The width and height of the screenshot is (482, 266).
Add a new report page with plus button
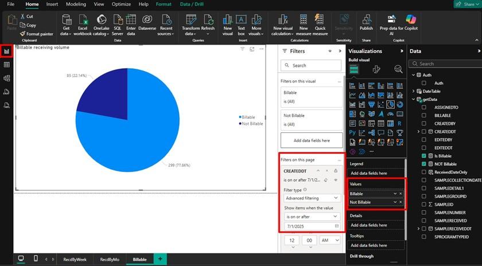(160, 259)
